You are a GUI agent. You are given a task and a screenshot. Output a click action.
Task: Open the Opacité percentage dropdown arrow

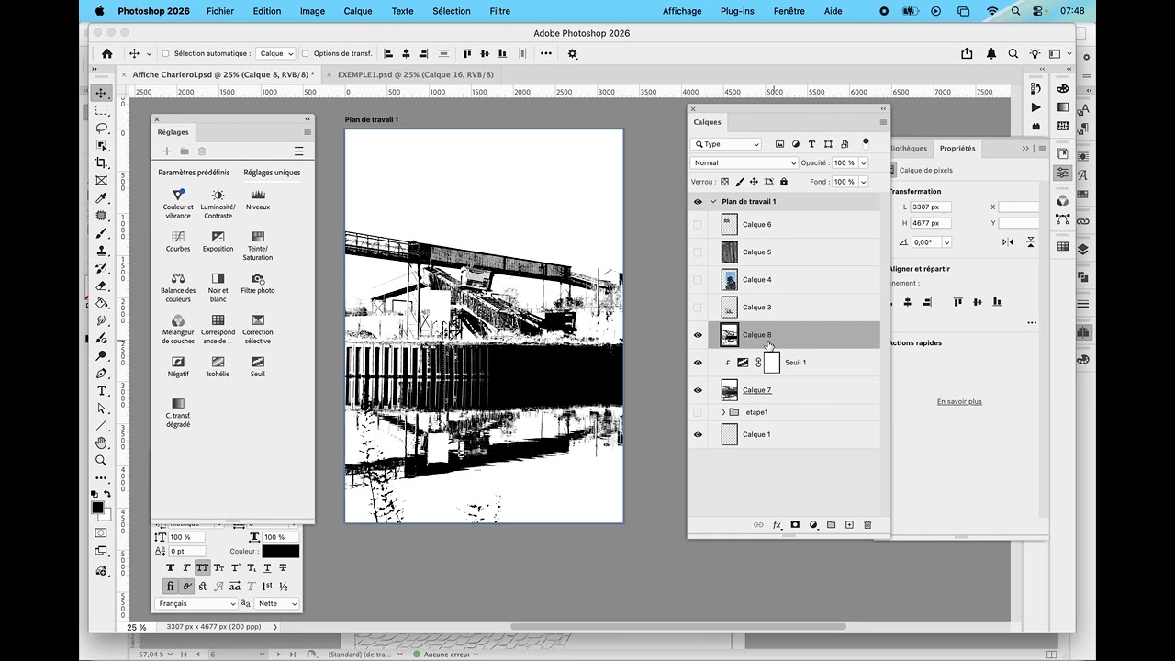pyautogui.click(x=862, y=163)
